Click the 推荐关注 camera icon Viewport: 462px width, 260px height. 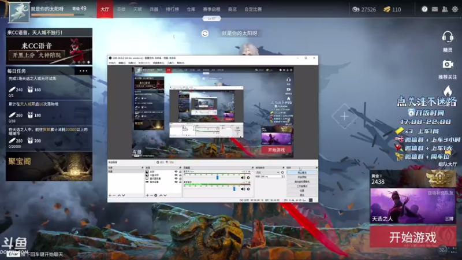pyautogui.click(x=448, y=64)
